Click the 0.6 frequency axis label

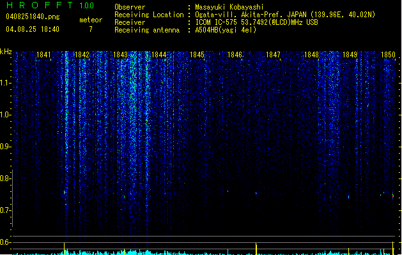(x=5, y=242)
